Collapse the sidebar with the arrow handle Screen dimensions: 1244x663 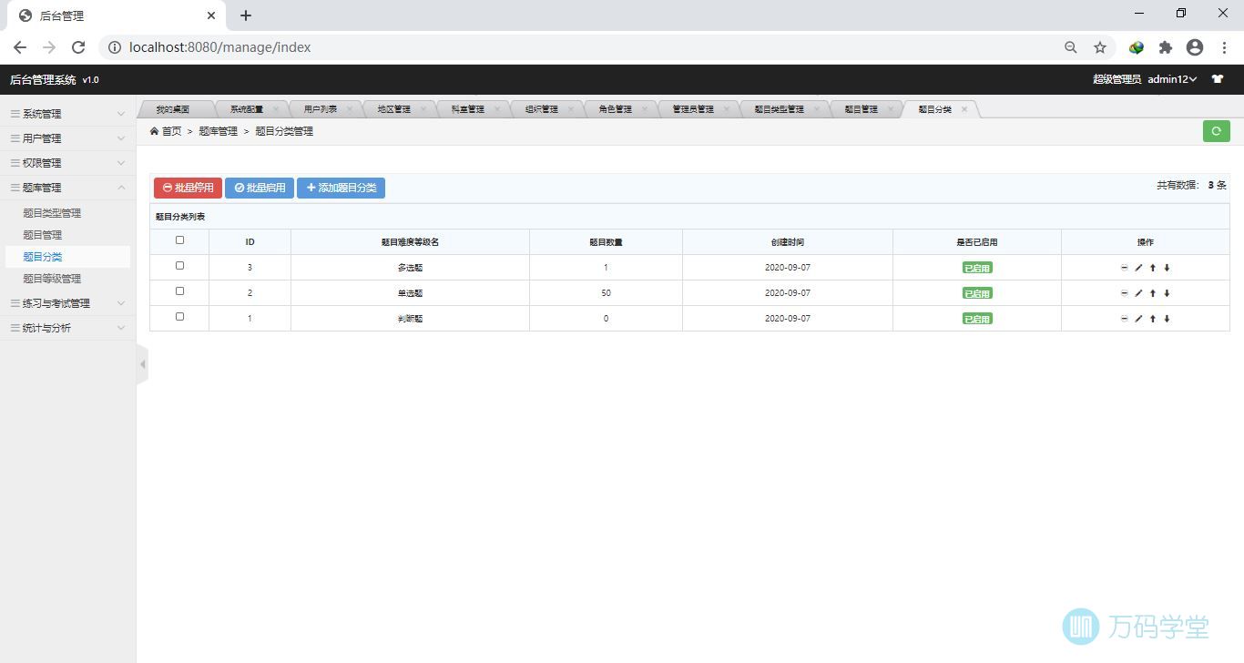142,364
